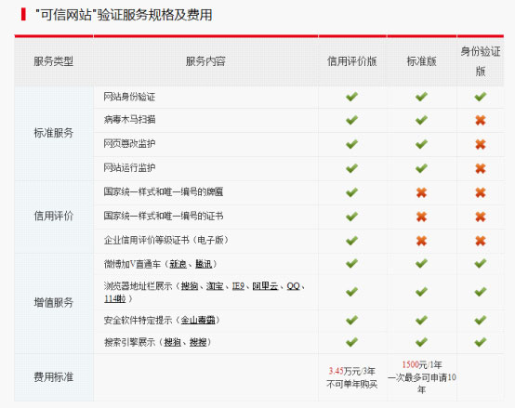Click the red cross for 病毒木马扫描 身份验证版
Screen dimensions: 515x408
pos(481,120)
